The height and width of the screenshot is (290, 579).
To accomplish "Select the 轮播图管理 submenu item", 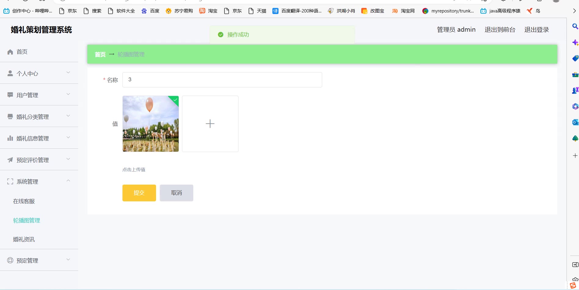I will pyautogui.click(x=27, y=221).
